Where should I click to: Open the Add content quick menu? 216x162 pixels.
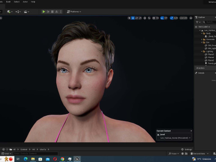click(x=10, y=12)
